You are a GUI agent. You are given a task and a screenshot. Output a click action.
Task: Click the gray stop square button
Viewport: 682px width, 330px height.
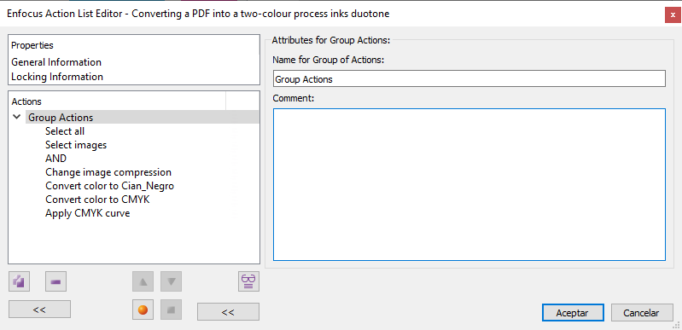click(171, 310)
